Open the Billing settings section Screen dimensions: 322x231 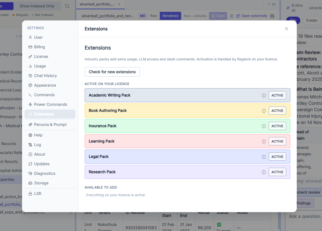(50, 47)
